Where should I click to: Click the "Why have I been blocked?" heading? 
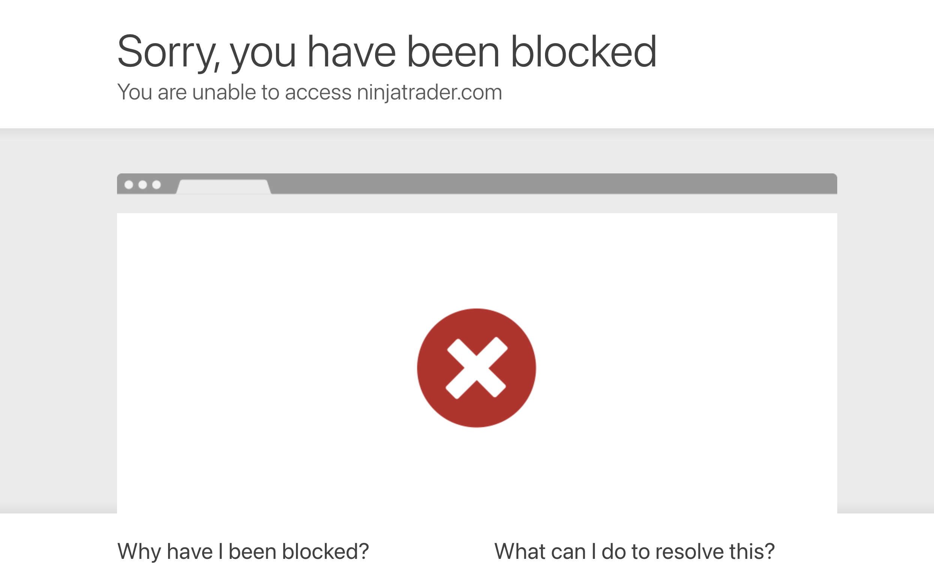pos(243,551)
